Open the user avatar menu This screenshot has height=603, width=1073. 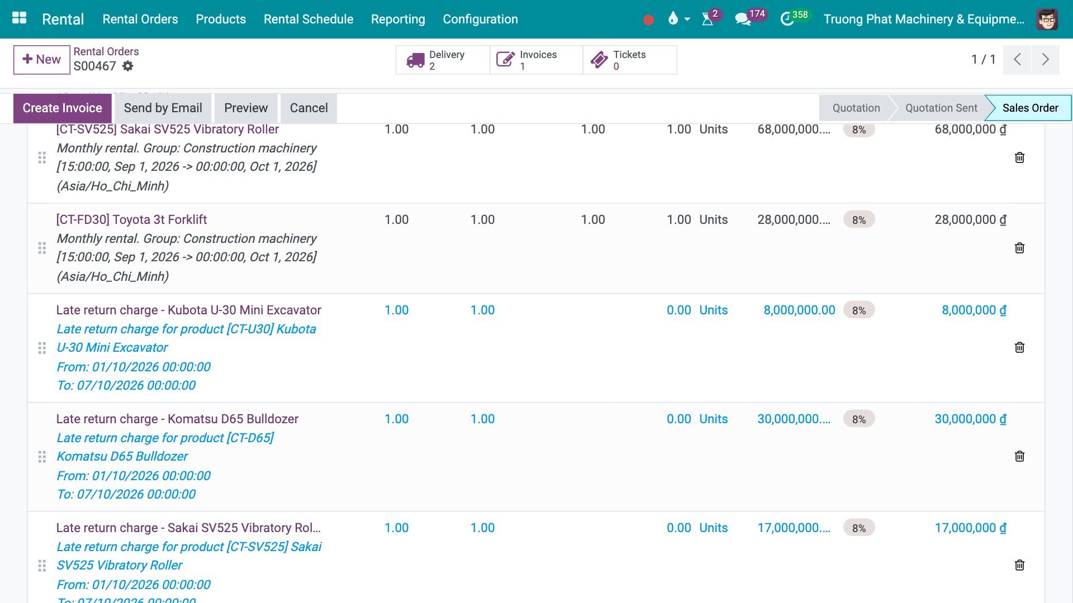click(x=1047, y=19)
